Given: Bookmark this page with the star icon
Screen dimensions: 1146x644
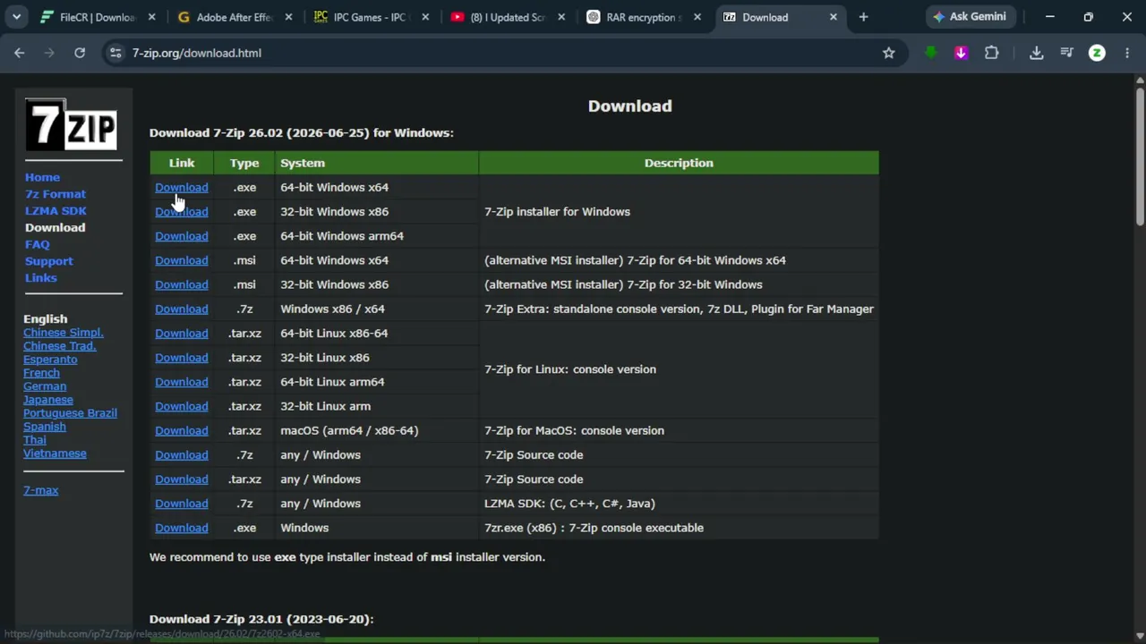Looking at the screenshot, I should 888,53.
